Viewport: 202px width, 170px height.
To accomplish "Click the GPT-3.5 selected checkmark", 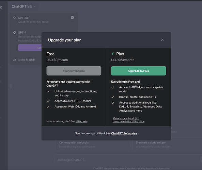I will pyautogui.click(x=73, y=17).
